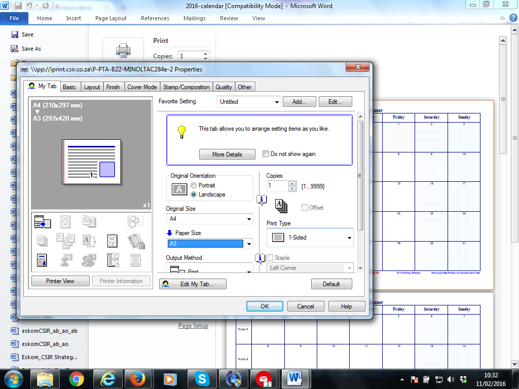The width and height of the screenshot is (519, 389).
Task: Switch to the Stamp/Composition tab
Action: [x=186, y=87]
